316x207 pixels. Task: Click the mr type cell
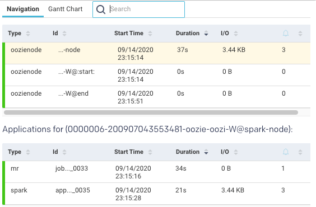coord(15,168)
